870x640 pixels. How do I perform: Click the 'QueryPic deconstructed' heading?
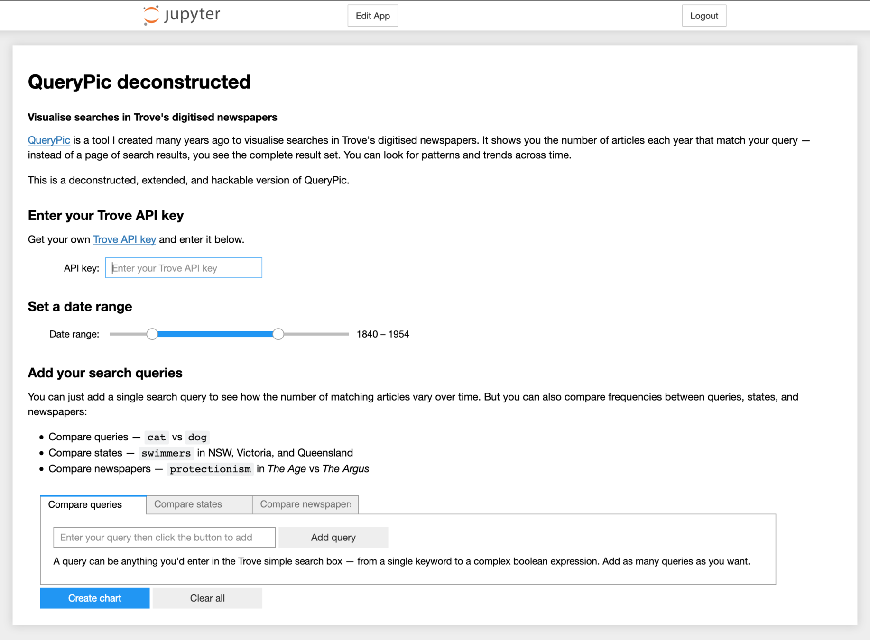click(x=139, y=82)
